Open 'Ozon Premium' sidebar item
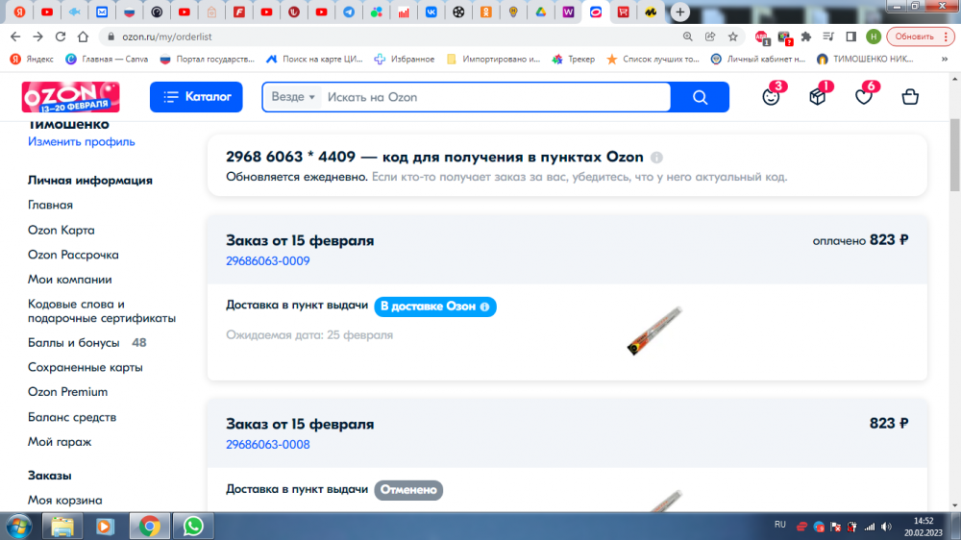 pos(67,392)
